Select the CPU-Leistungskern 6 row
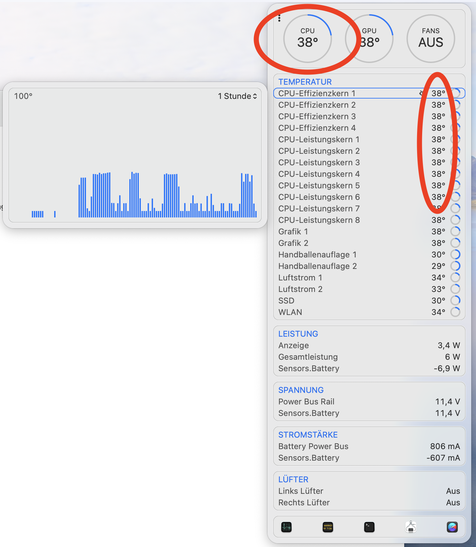 tap(369, 197)
